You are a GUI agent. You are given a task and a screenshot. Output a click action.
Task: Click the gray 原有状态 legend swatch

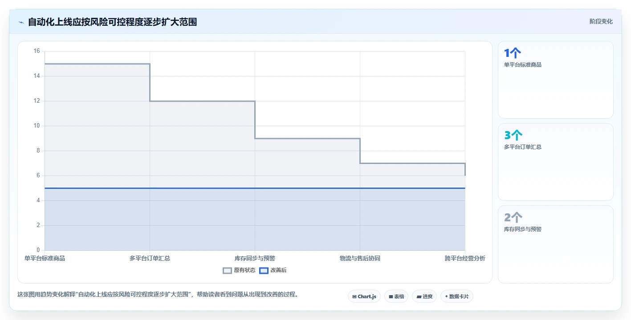coord(228,270)
